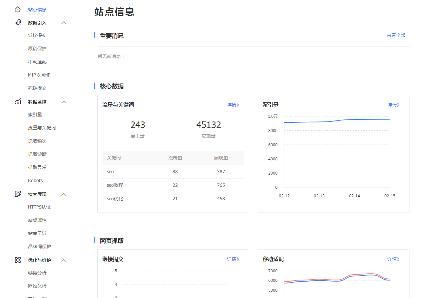This screenshot has height=298, width=423.
Task: Collapse the 搜索展现 section
Action: [x=64, y=194]
